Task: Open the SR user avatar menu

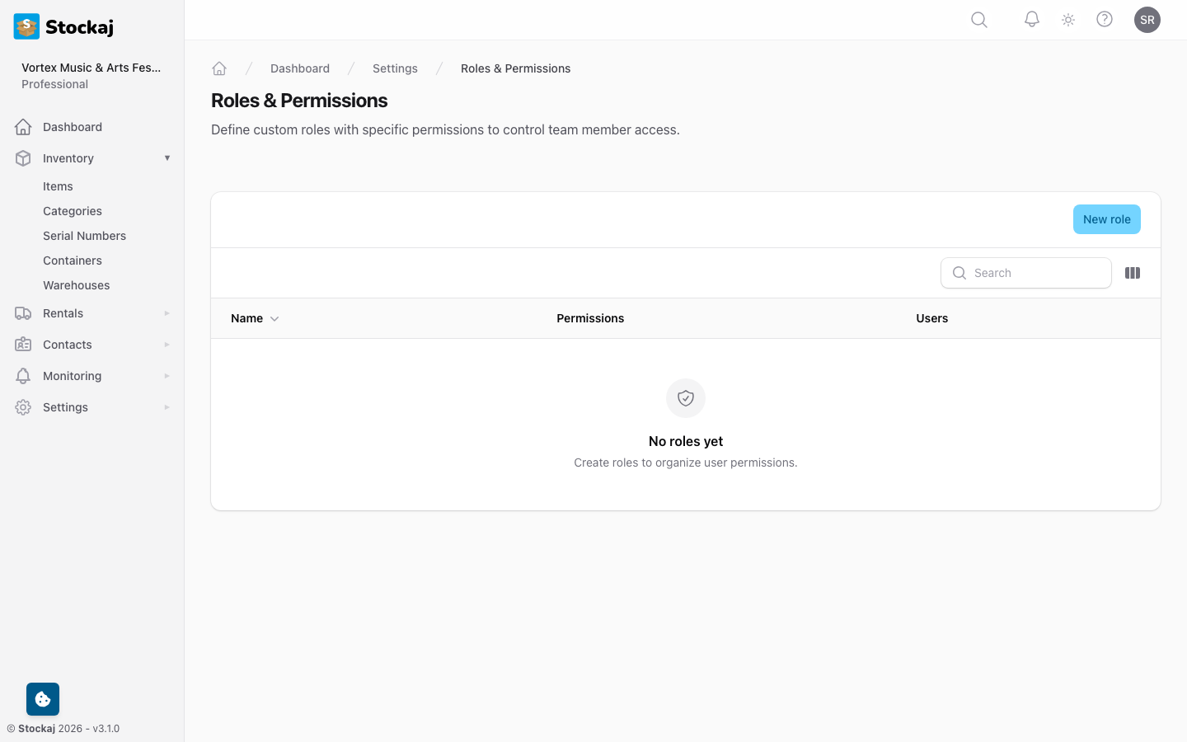Action: pyautogui.click(x=1147, y=19)
